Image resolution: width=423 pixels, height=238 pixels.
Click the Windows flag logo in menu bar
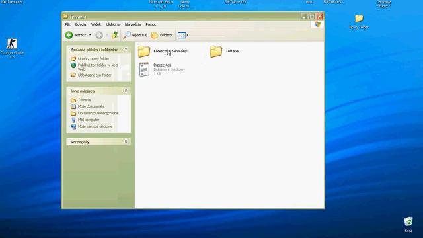tap(317, 24)
